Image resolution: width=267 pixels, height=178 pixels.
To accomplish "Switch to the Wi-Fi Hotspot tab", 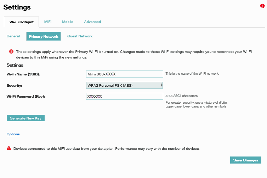I will point(21,22).
